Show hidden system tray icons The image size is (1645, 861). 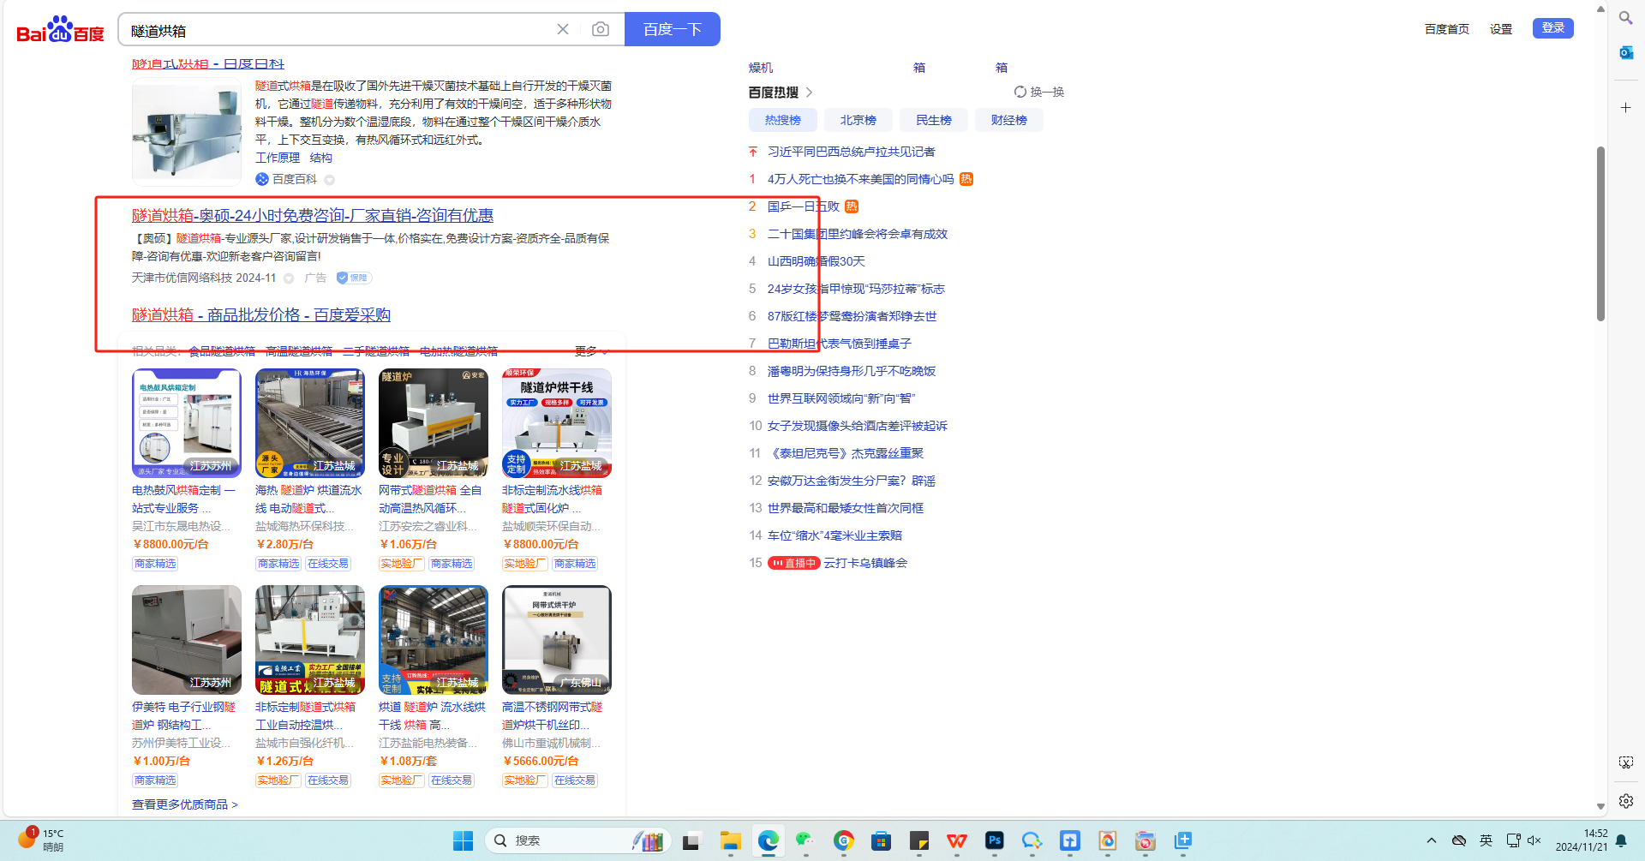point(1432,840)
